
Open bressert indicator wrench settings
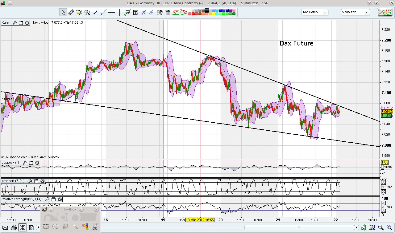[30, 181]
